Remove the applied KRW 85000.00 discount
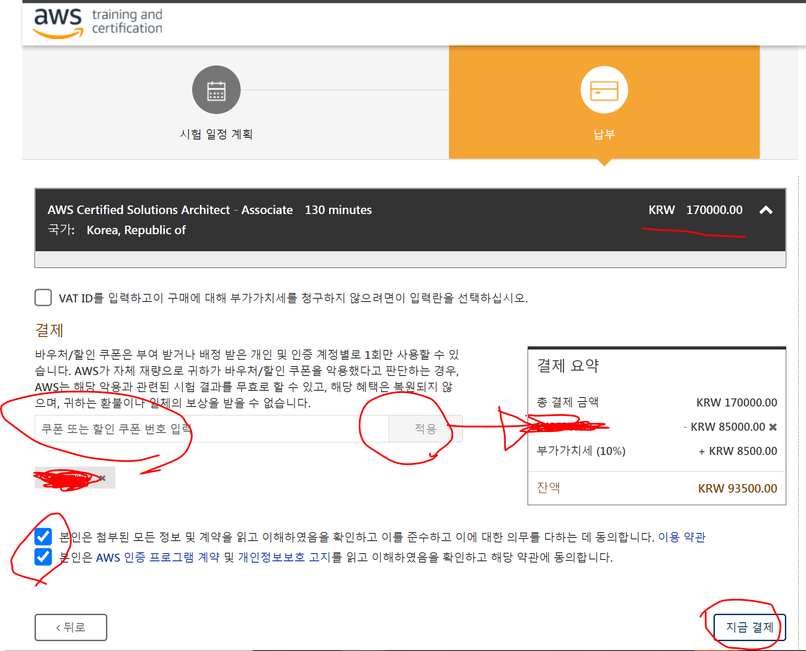Image resolution: width=806 pixels, height=651 pixels. (x=773, y=427)
